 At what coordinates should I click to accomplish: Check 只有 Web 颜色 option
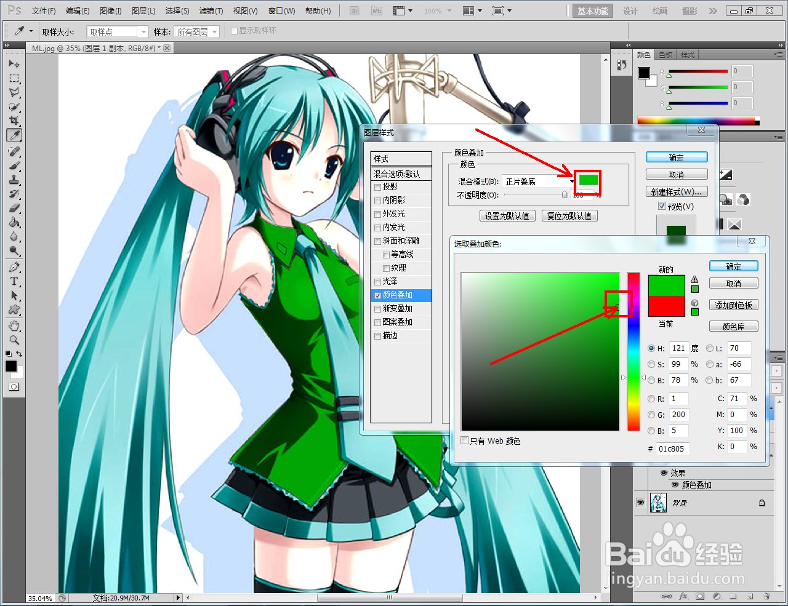click(x=465, y=441)
